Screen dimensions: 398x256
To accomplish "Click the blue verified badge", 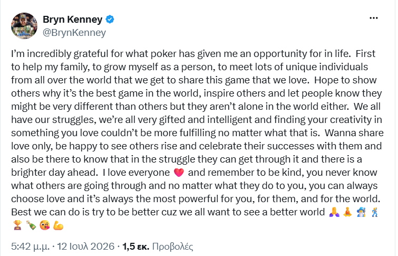I will click(x=110, y=20).
